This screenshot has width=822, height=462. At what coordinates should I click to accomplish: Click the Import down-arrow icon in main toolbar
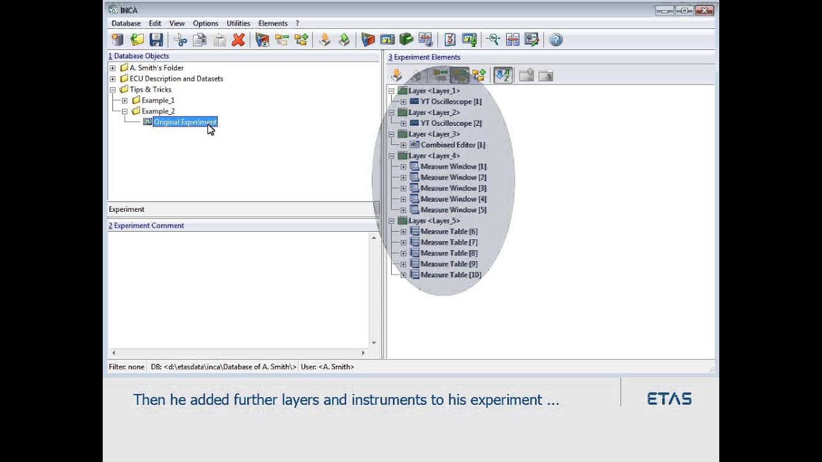(x=325, y=40)
